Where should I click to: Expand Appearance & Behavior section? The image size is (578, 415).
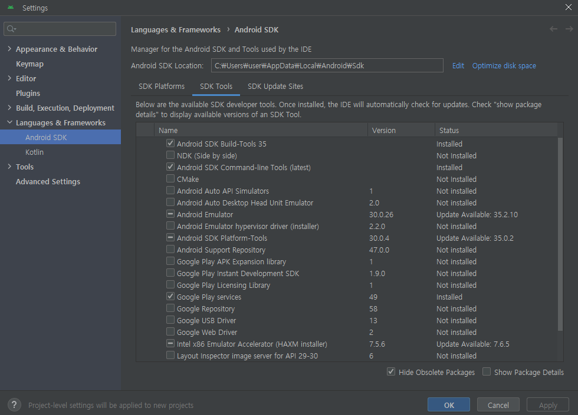tap(9, 48)
